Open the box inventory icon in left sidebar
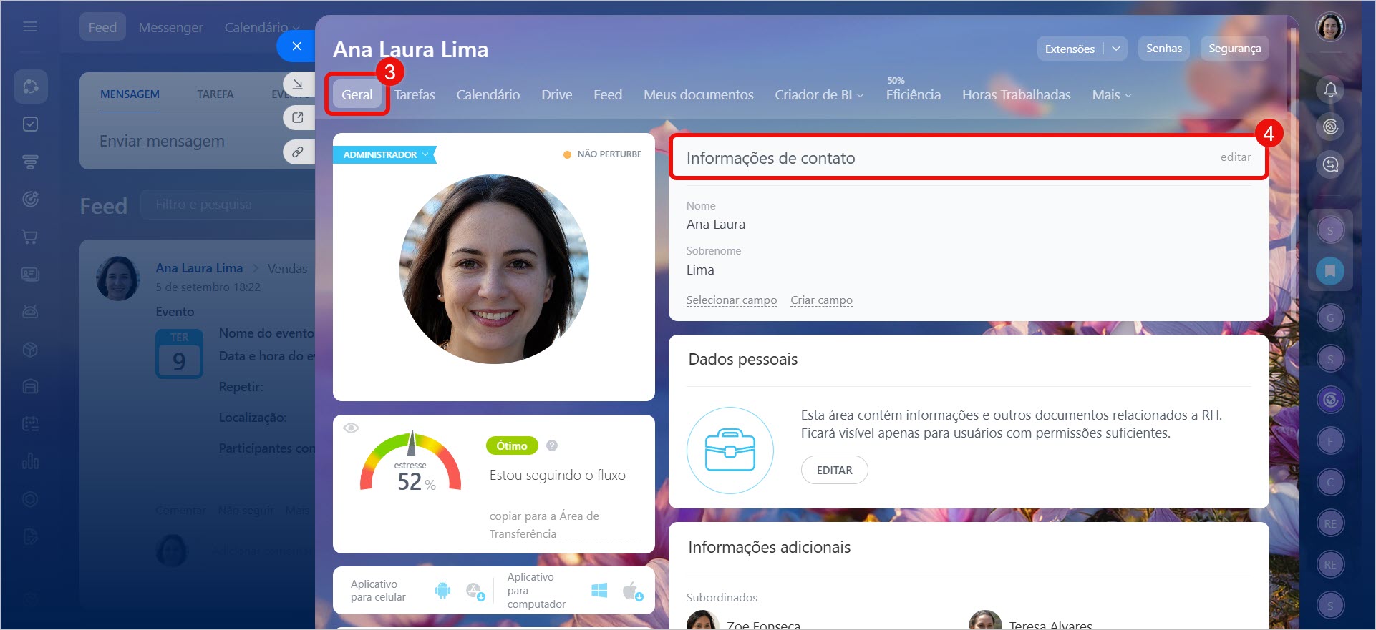This screenshot has width=1376, height=630. pyautogui.click(x=30, y=350)
